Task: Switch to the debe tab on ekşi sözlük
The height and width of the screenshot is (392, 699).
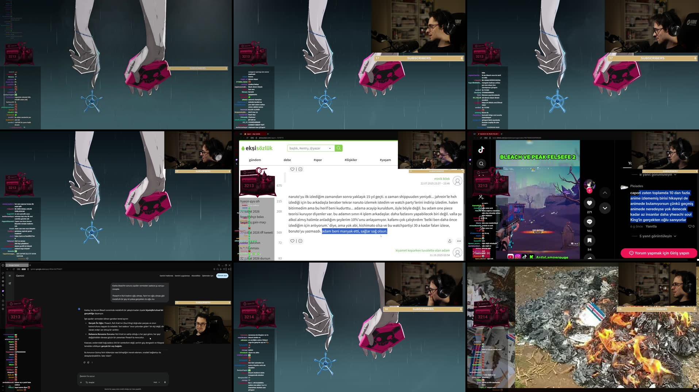Action: (x=287, y=160)
